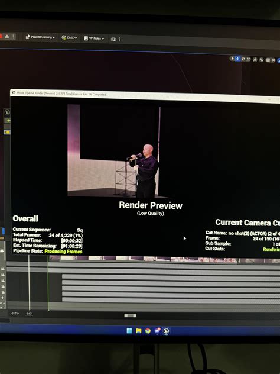Image resolution: width=280 pixels, height=374 pixels.
Task: Expand the DMX toolbar menu
Action: pos(69,38)
